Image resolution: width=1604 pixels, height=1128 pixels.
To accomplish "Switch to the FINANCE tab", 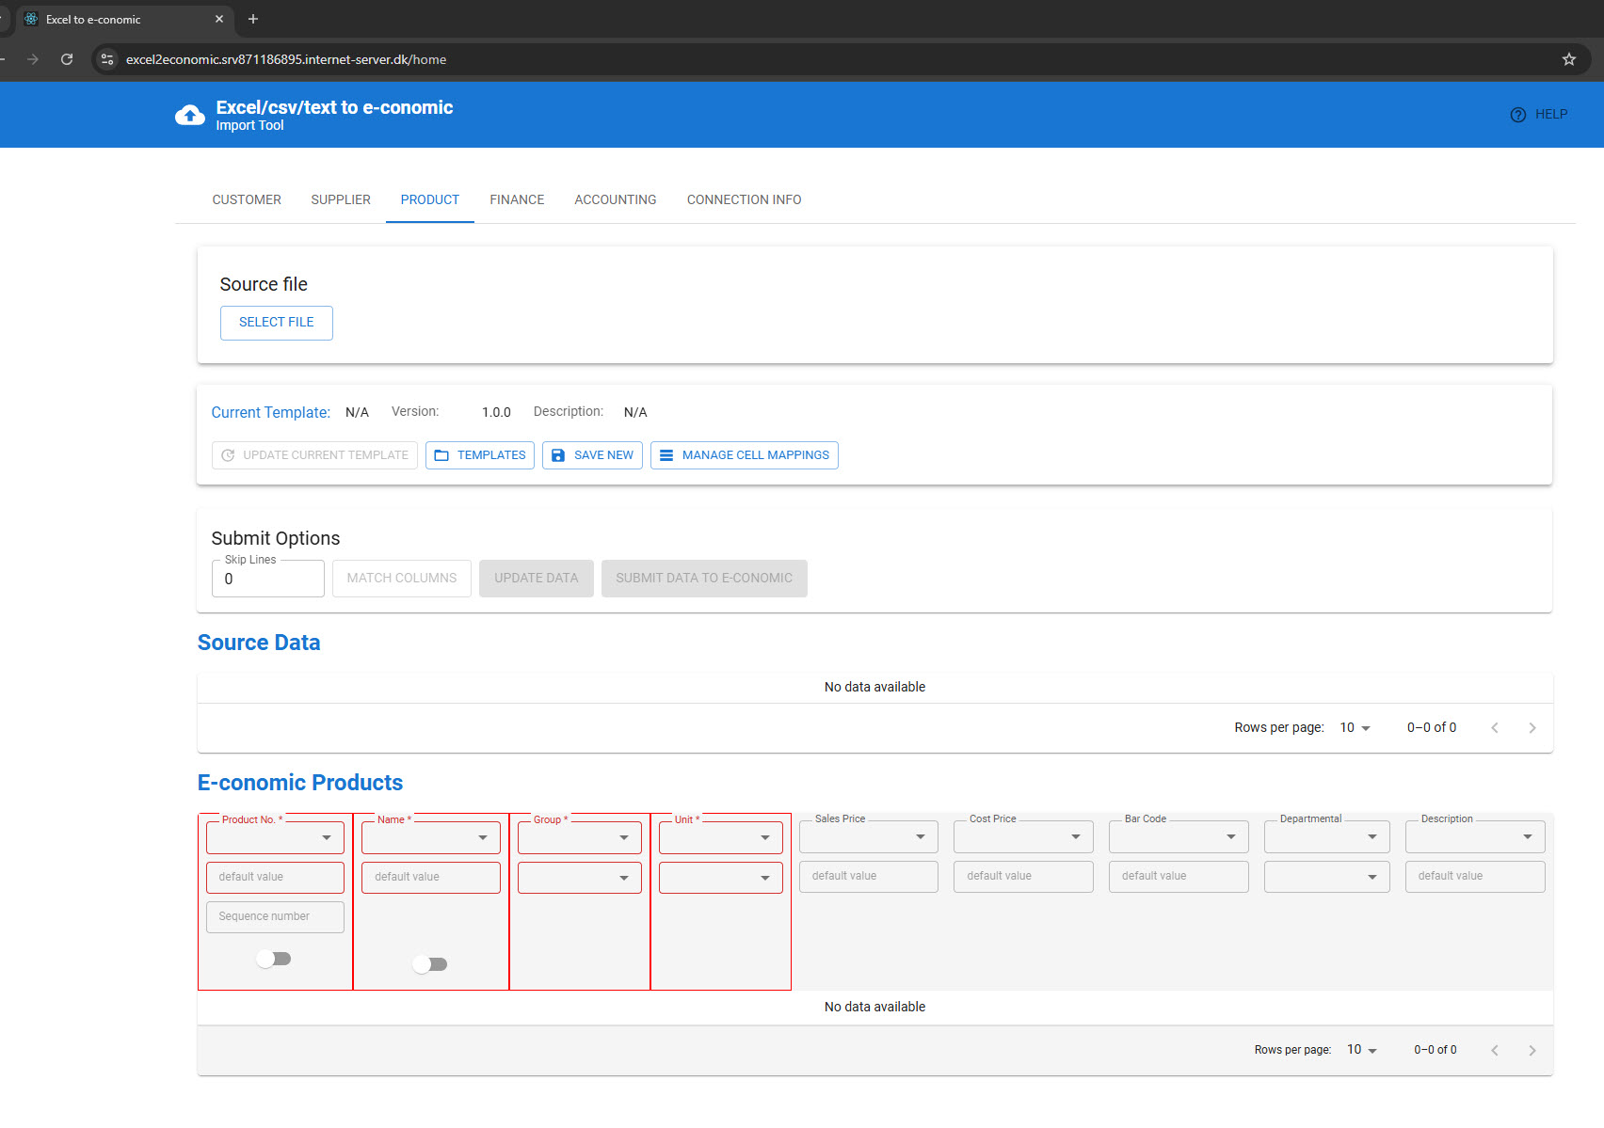I will click(517, 199).
